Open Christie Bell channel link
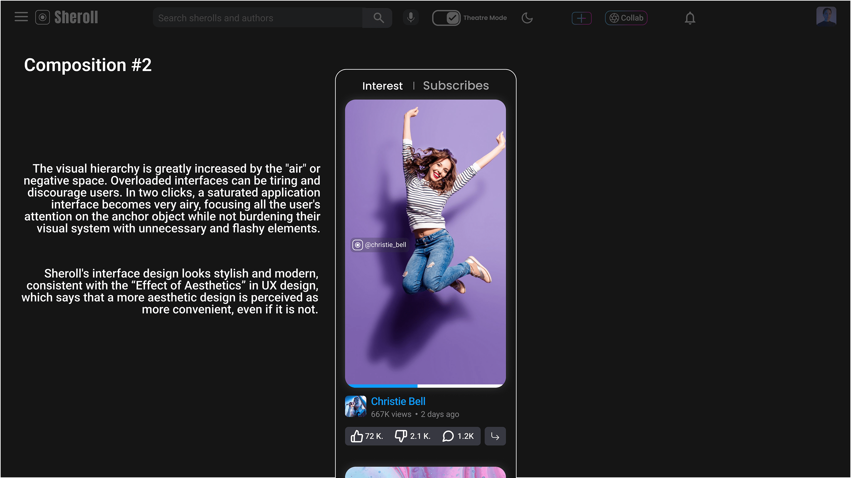Viewport: 851px width, 478px height. (x=398, y=401)
